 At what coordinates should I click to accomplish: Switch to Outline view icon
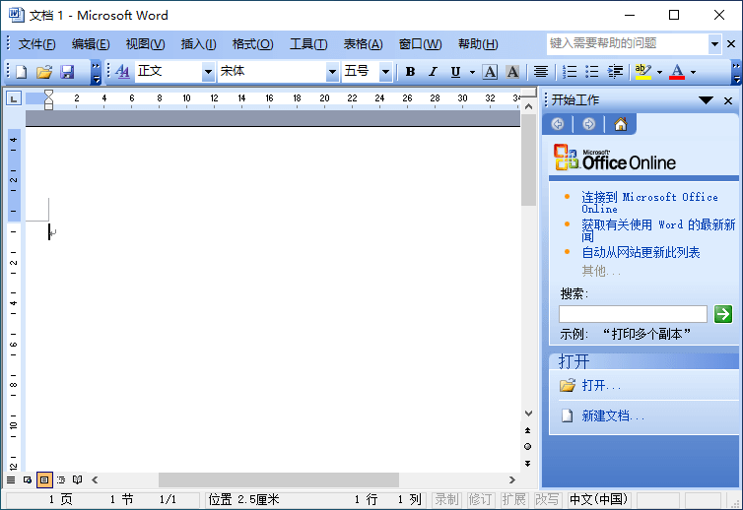(61, 479)
